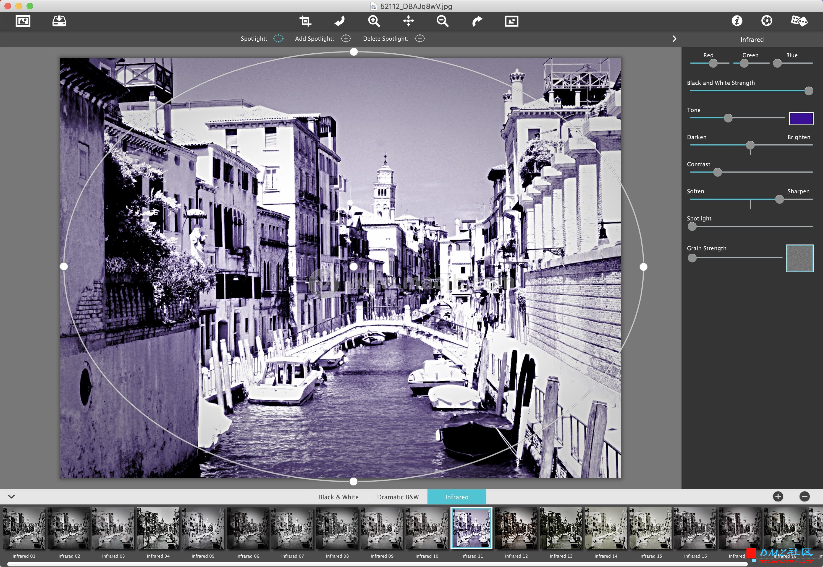The height and width of the screenshot is (567, 823).
Task: Select the Infrared 11 preset thumbnail
Action: [x=471, y=528]
